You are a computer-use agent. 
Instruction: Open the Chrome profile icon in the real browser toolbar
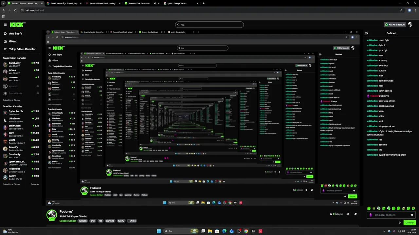tap(410, 10)
